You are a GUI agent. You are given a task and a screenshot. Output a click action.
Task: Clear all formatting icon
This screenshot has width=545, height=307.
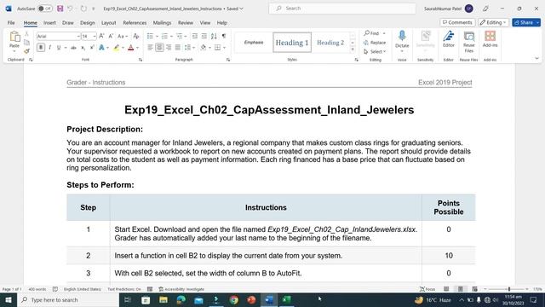[x=136, y=36]
